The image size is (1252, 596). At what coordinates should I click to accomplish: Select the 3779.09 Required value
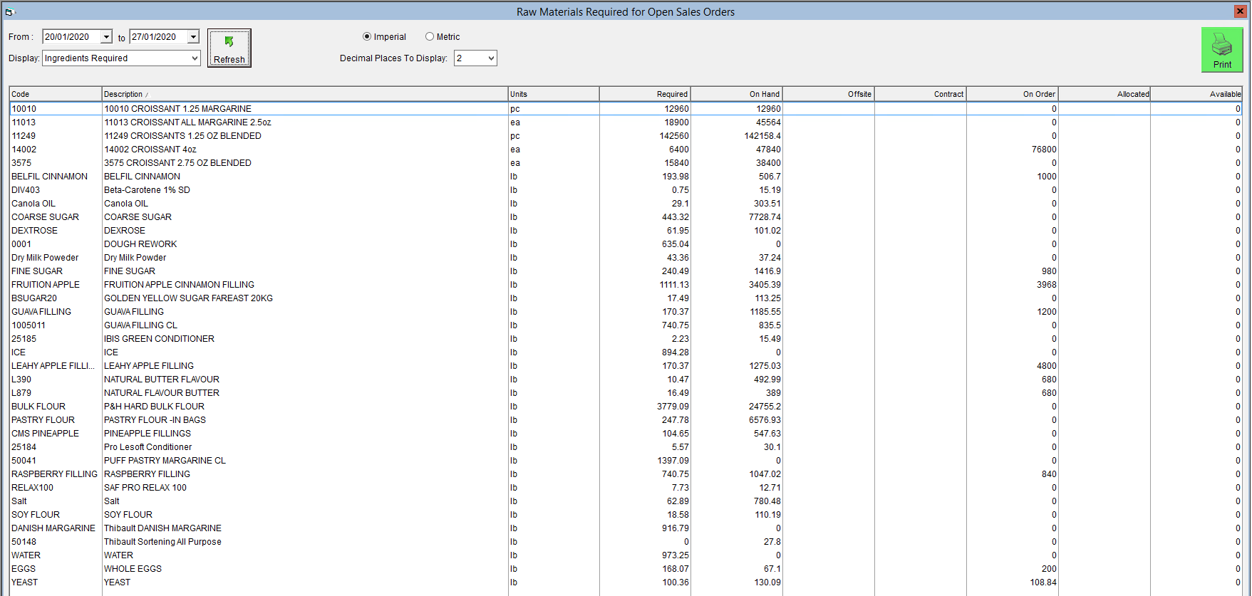tap(673, 407)
